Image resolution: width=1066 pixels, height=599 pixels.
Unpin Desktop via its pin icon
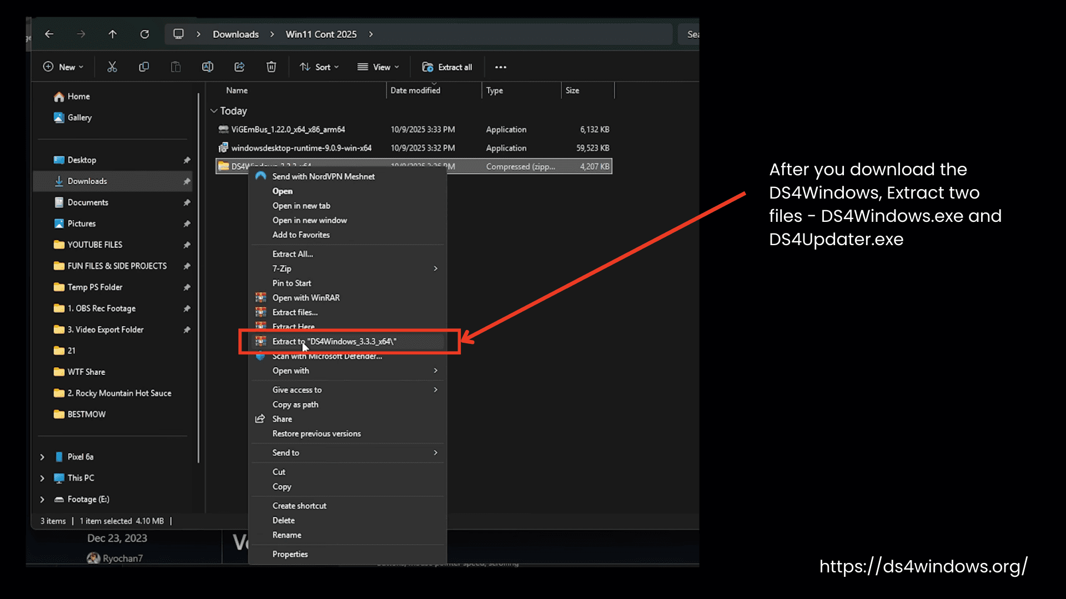click(x=187, y=160)
